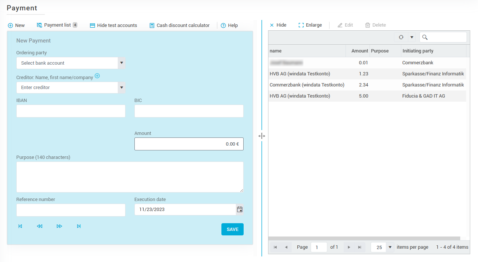Enlarge the payment list panel

coord(310,25)
